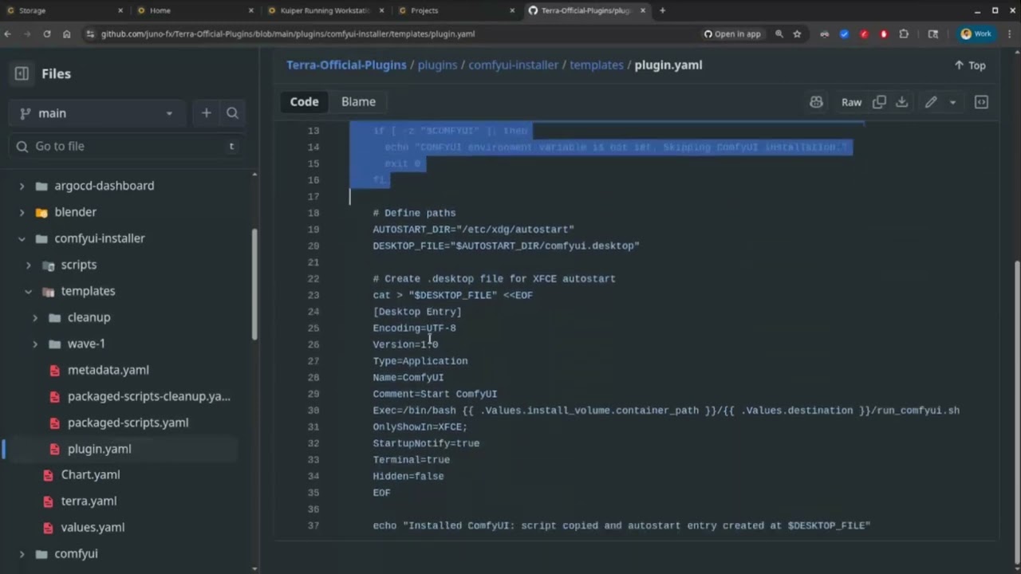This screenshot has width=1021, height=574.
Task: Expand the scripts folder
Action: click(29, 265)
